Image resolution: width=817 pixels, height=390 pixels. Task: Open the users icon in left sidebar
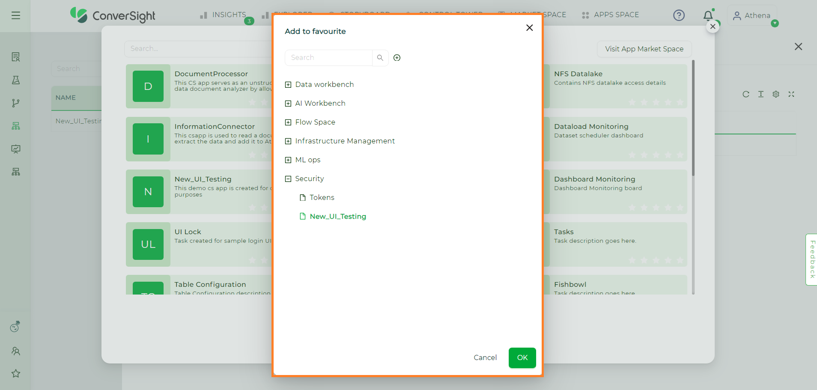pos(16,351)
